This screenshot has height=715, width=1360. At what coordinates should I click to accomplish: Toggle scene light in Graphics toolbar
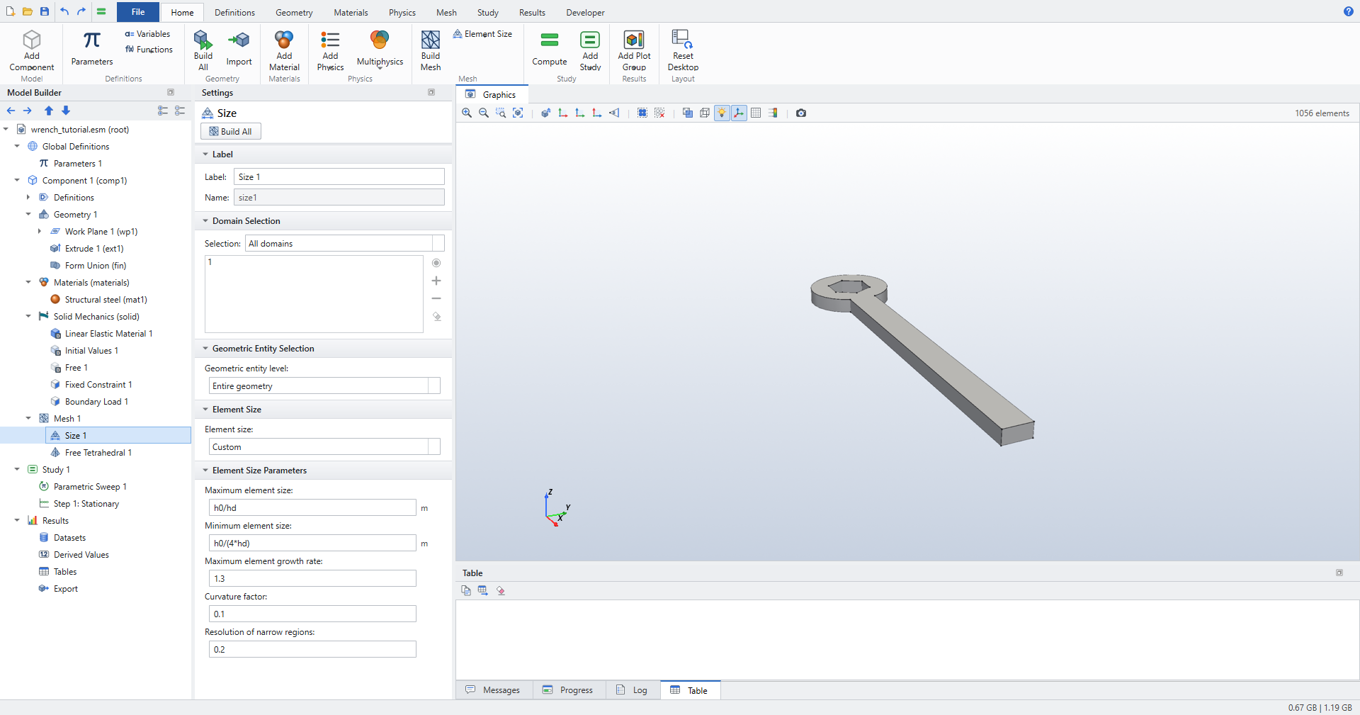point(722,113)
